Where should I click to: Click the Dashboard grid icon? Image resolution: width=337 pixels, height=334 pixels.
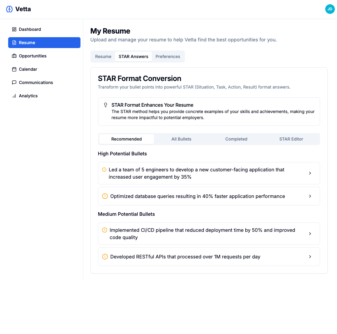point(14,29)
